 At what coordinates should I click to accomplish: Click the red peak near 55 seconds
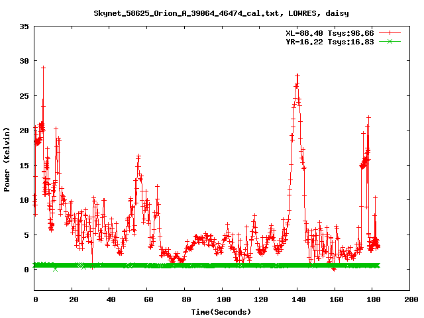pyautogui.click(x=138, y=156)
